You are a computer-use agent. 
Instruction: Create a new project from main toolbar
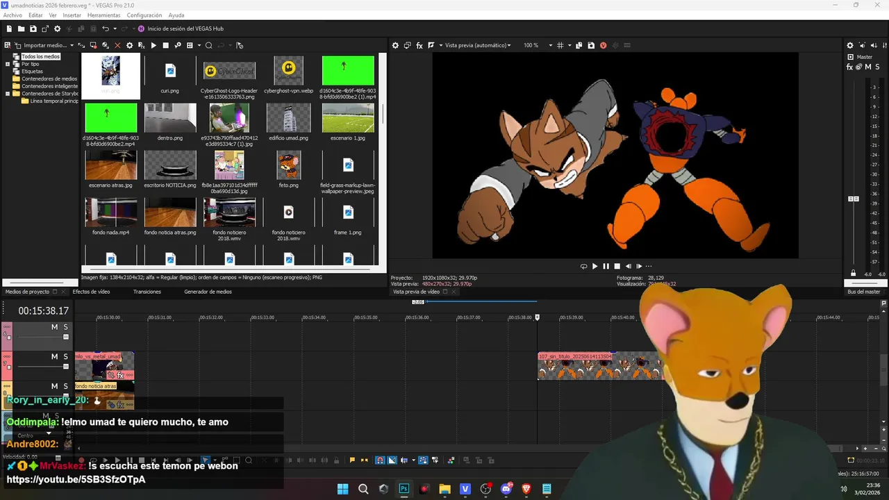9,28
